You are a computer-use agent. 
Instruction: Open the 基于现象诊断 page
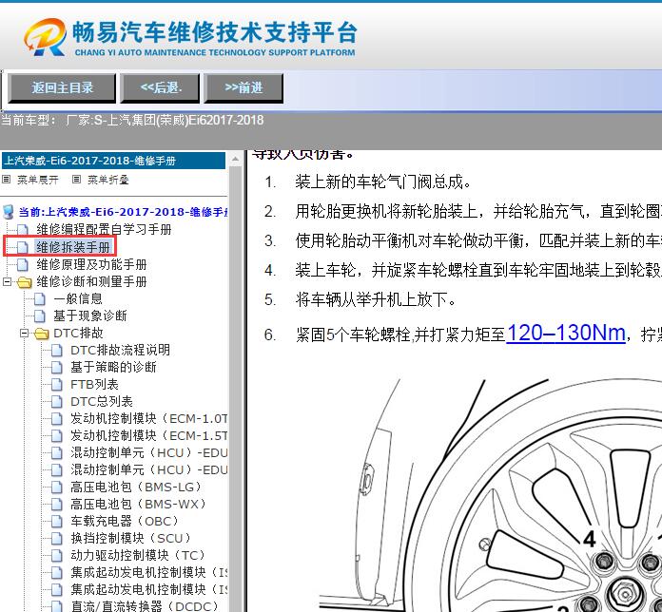(90, 316)
